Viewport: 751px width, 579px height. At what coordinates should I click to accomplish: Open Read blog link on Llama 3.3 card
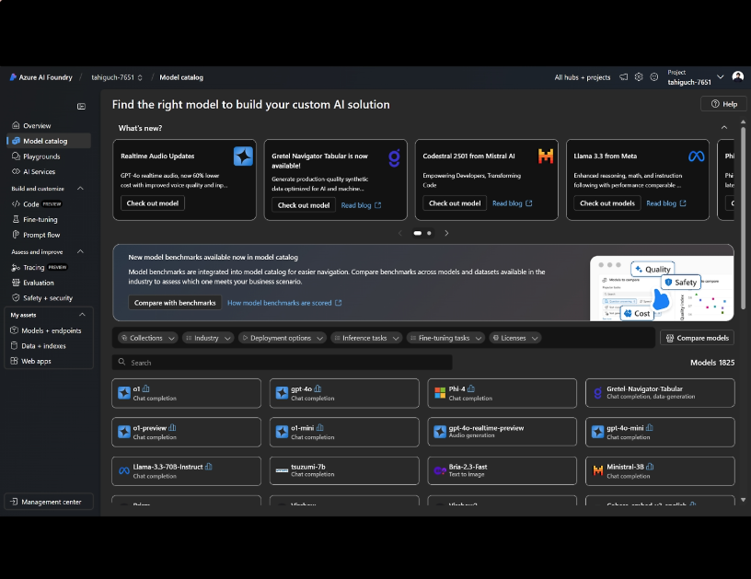click(x=665, y=203)
